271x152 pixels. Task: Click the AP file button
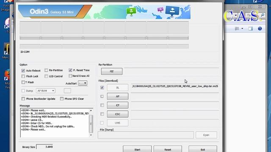[x=118, y=96]
